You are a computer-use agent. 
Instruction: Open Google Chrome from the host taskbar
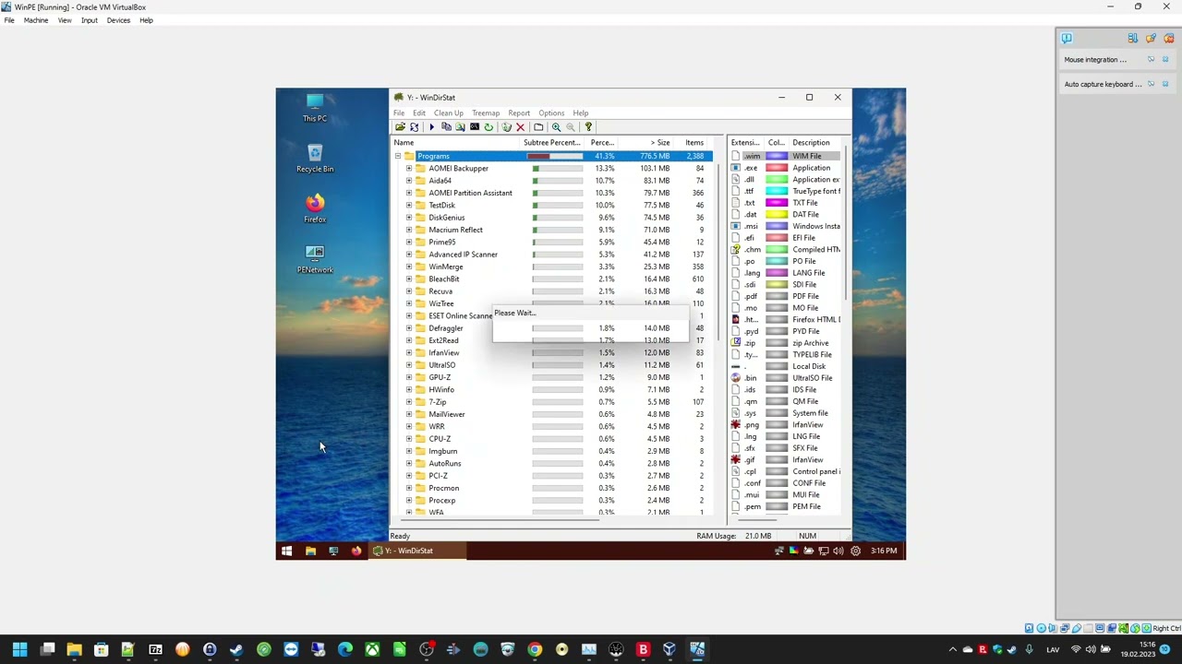coord(535,650)
